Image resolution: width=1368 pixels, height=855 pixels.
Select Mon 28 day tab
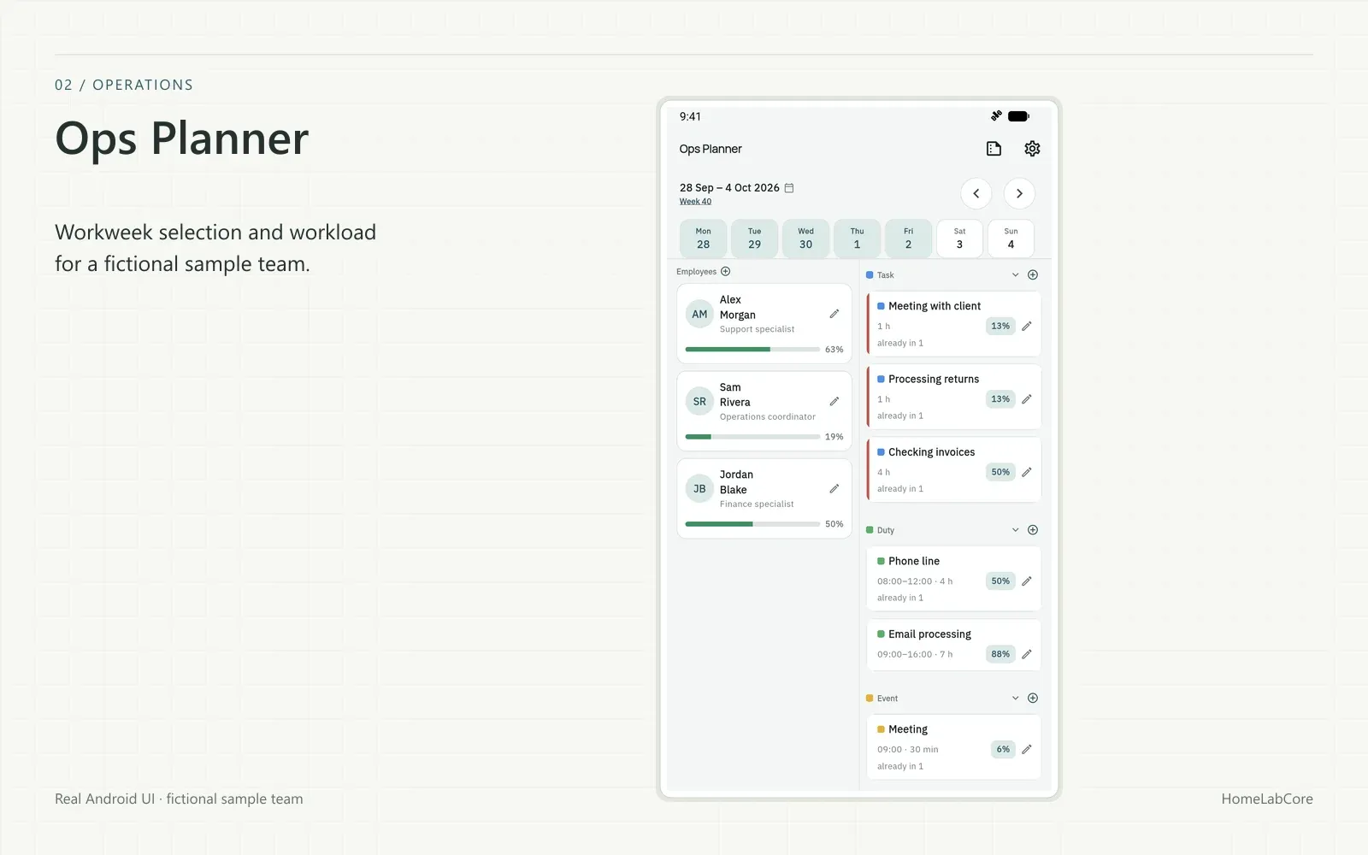pyautogui.click(x=703, y=239)
